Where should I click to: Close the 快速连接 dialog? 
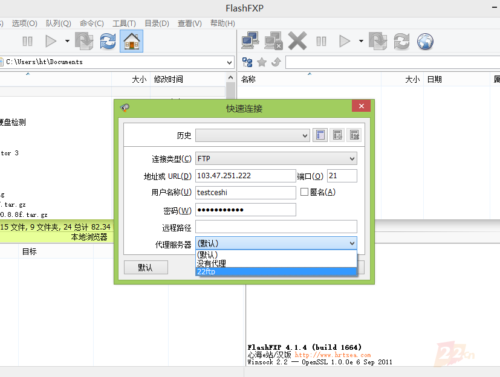pos(362,106)
